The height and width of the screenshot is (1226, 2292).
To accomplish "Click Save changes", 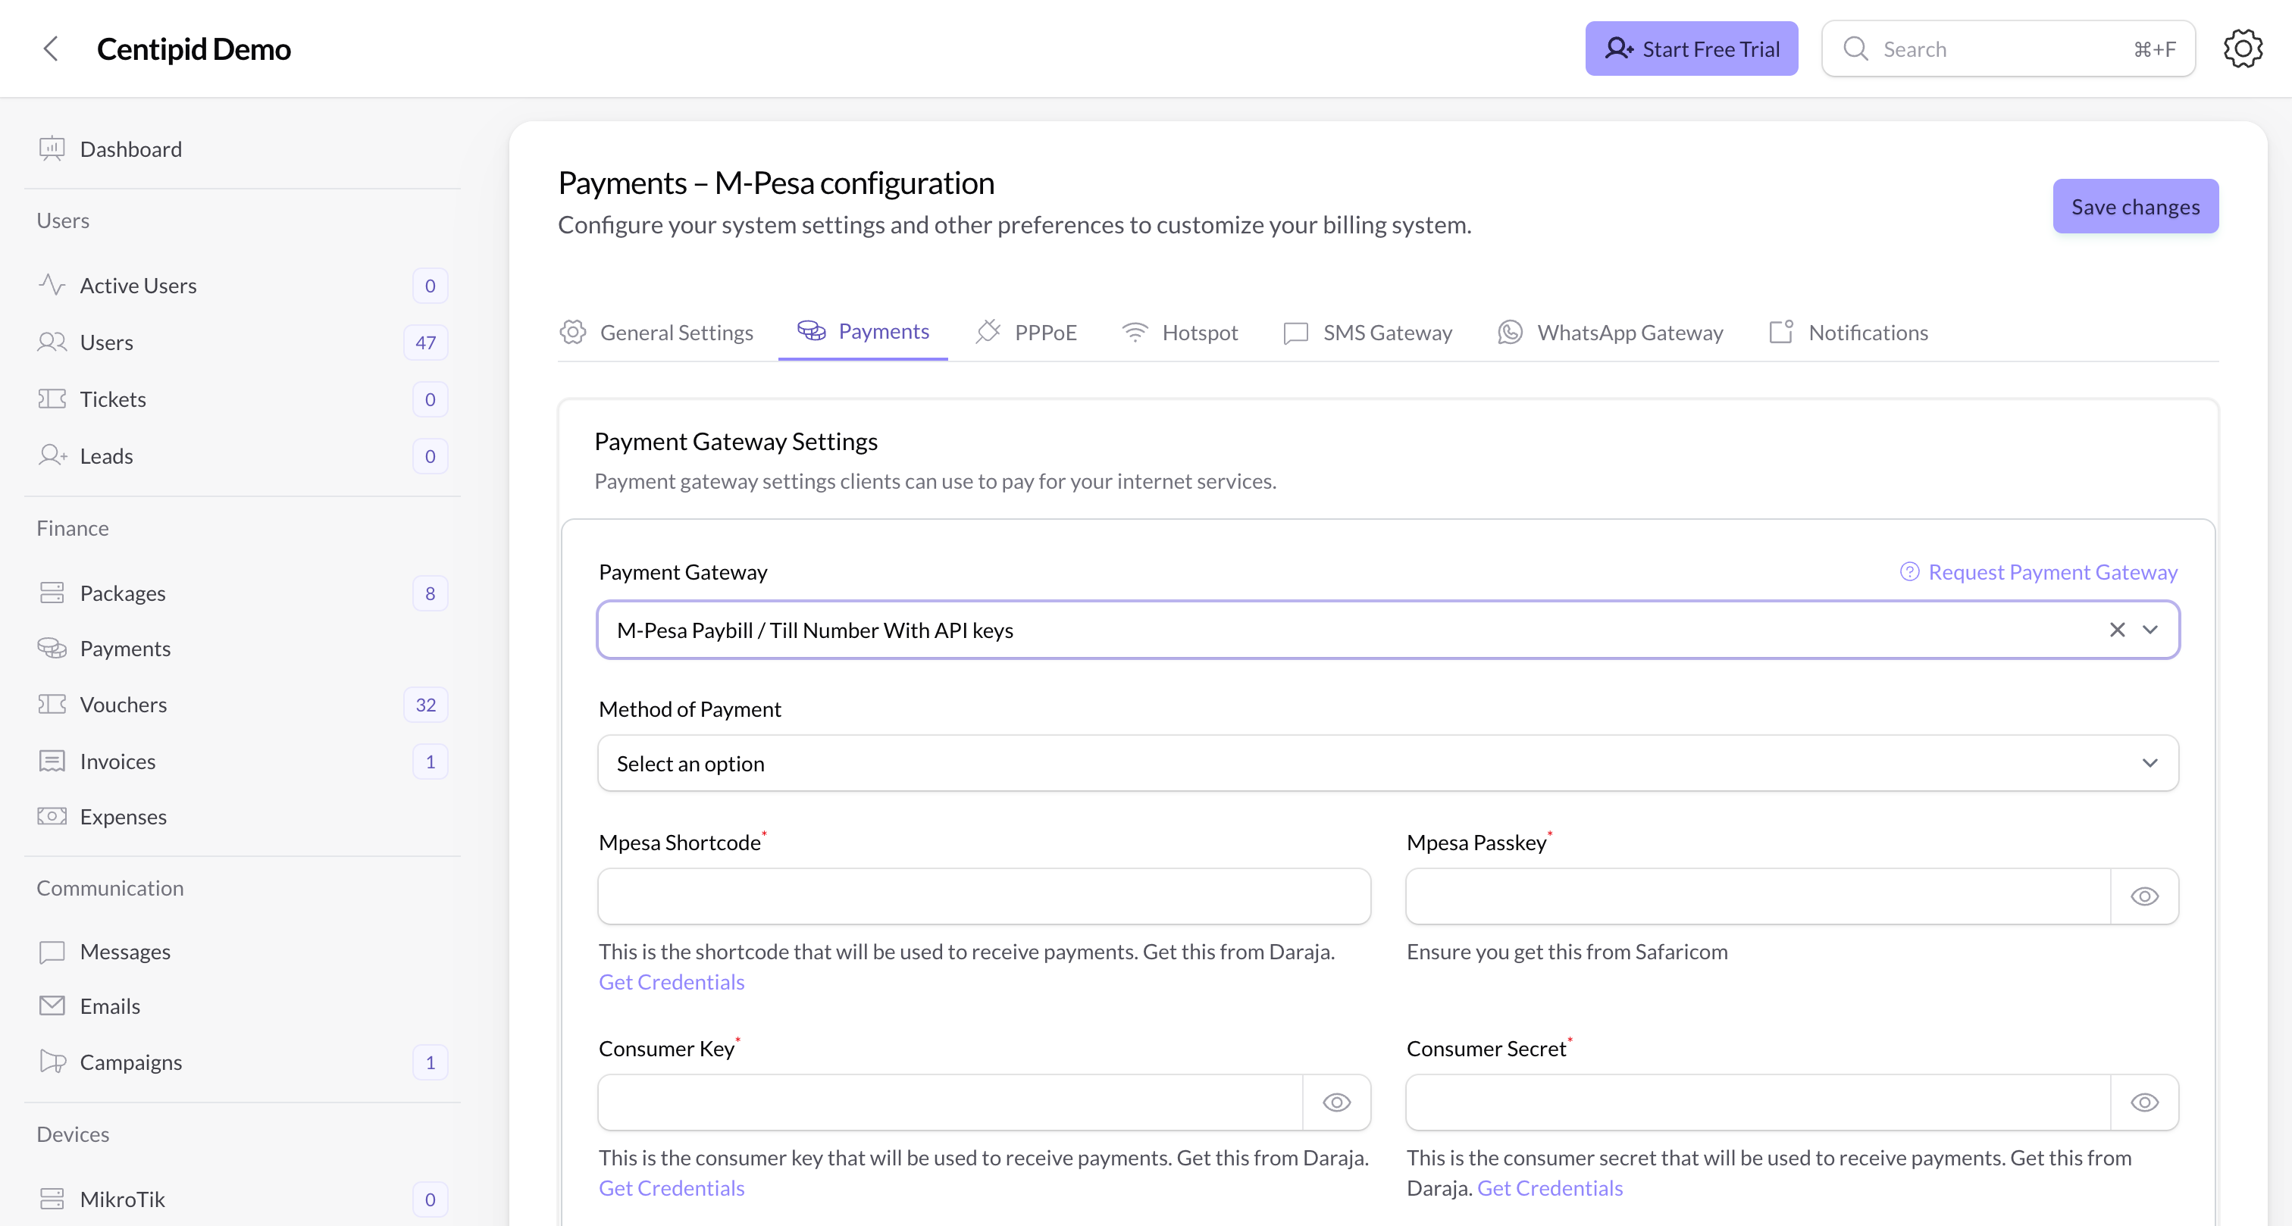I will 2135,205.
